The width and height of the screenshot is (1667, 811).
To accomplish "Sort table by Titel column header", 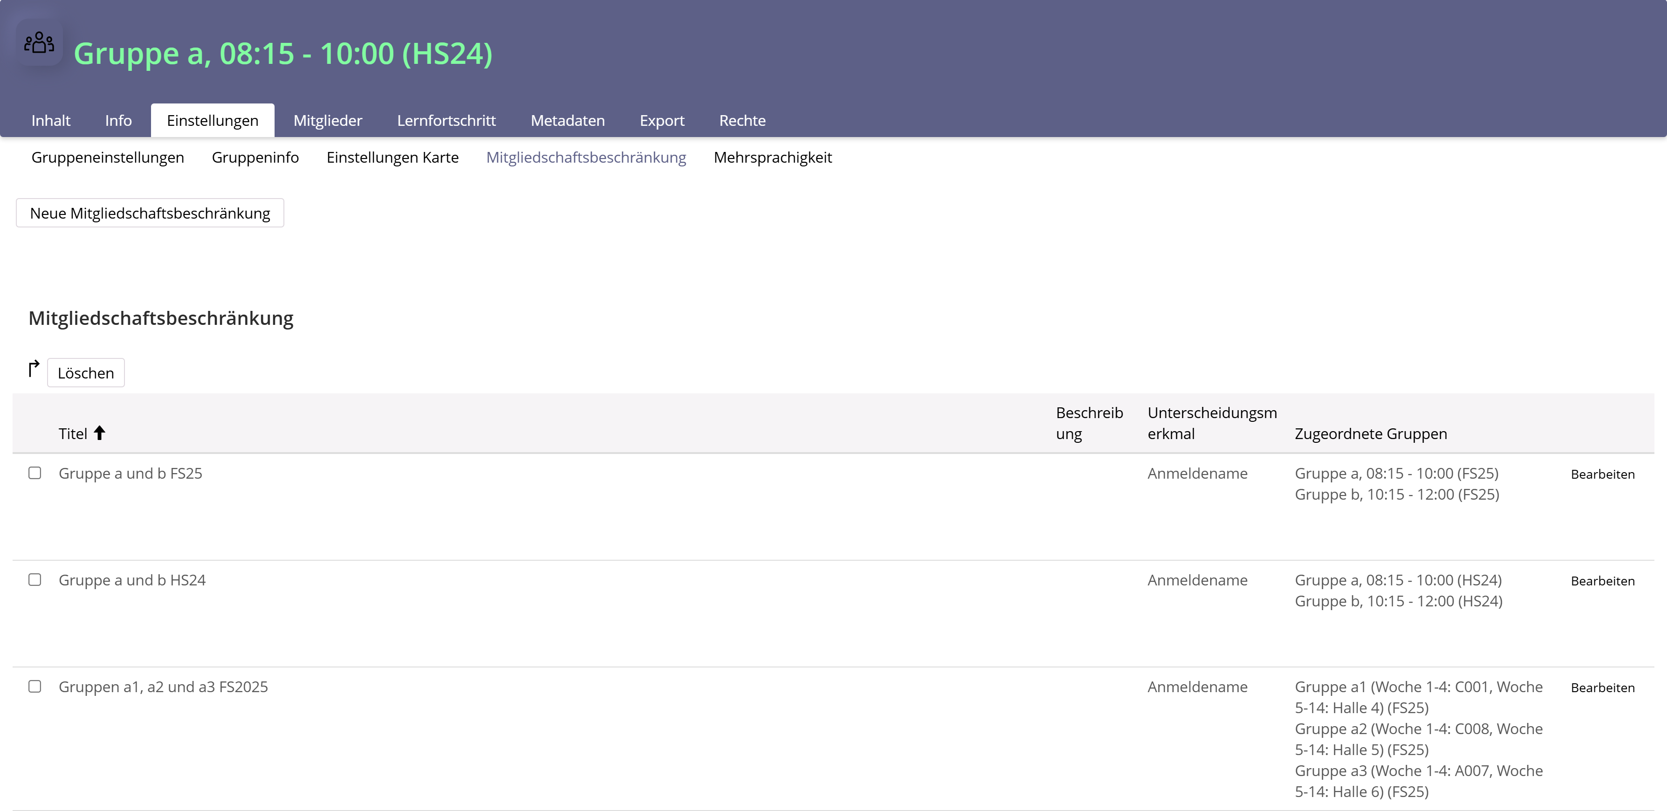I will coord(72,433).
